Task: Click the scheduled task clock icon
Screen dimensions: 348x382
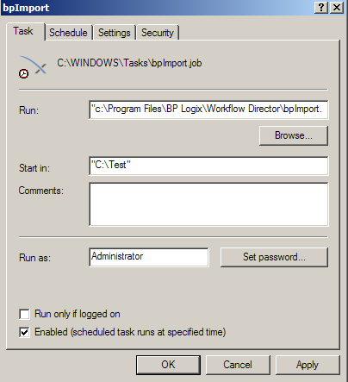Action: coord(33,66)
